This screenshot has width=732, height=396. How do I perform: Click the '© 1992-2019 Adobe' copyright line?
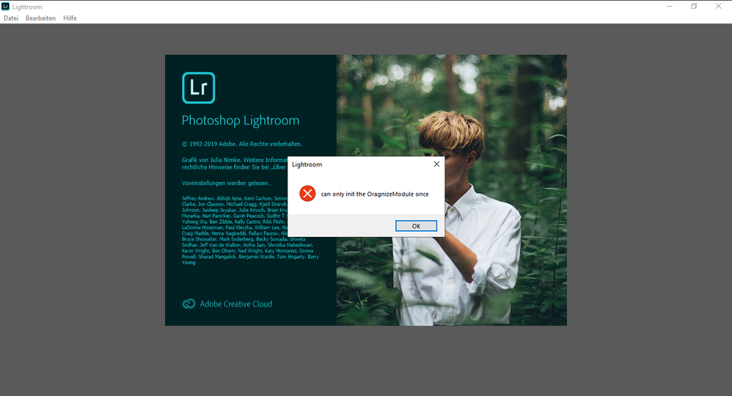[242, 144]
